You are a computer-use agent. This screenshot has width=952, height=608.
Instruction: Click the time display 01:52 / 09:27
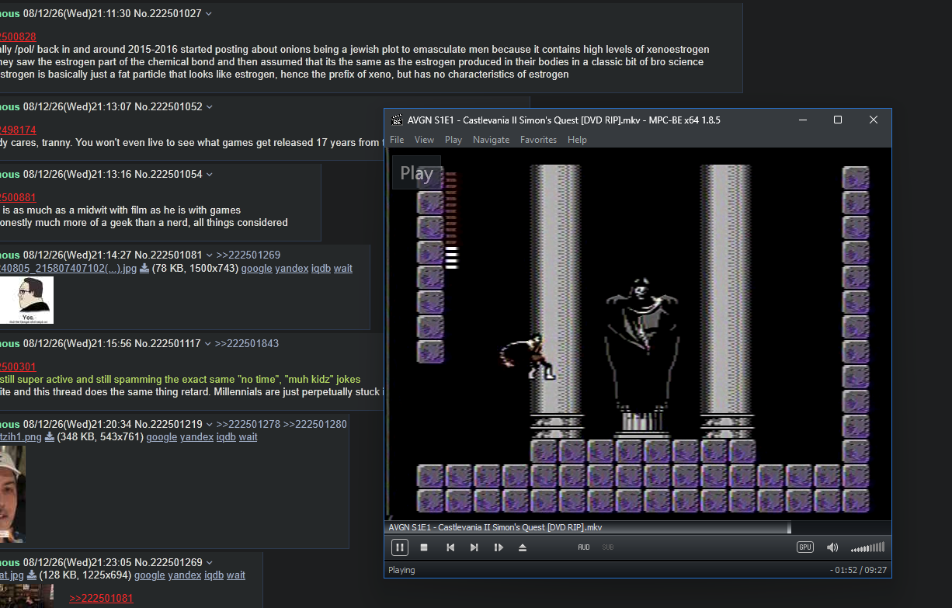pos(860,570)
